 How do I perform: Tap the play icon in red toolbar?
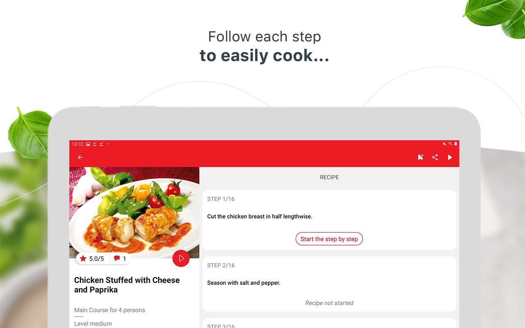tap(450, 157)
